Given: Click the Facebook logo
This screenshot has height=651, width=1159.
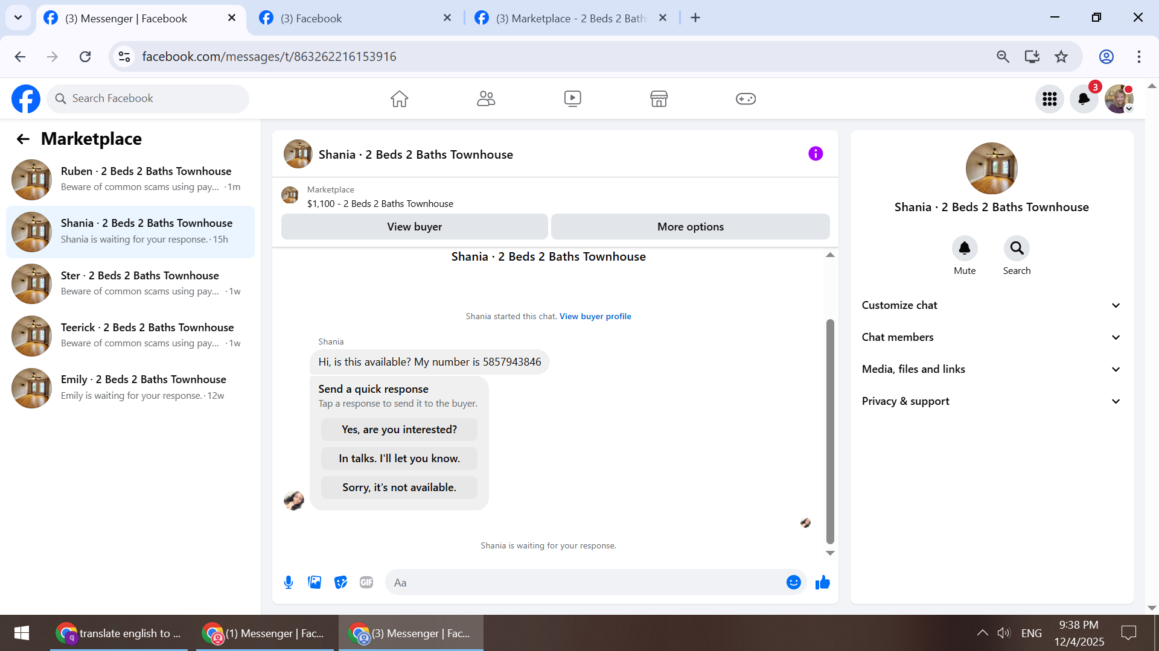Looking at the screenshot, I should pyautogui.click(x=26, y=99).
